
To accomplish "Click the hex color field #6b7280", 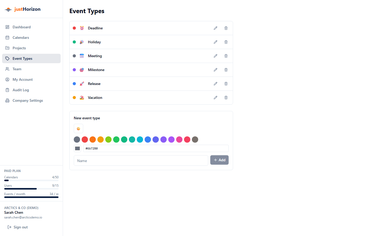I will pyautogui.click(x=156, y=148).
